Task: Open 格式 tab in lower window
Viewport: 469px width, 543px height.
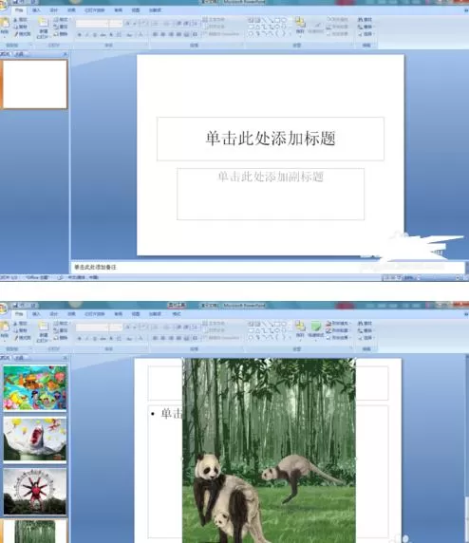Action: (177, 314)
